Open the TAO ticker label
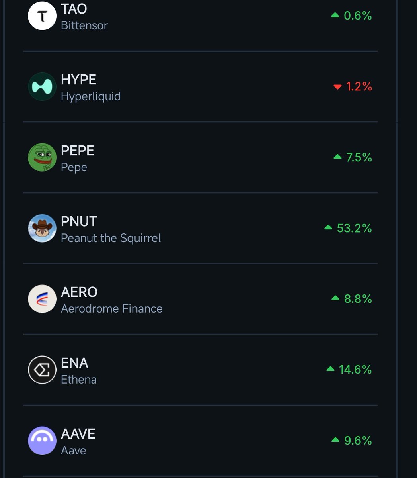 [x=74, y=9]
